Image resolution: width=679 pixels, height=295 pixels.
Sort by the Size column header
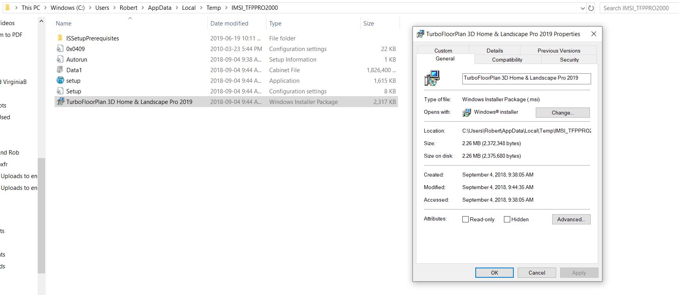369,24
